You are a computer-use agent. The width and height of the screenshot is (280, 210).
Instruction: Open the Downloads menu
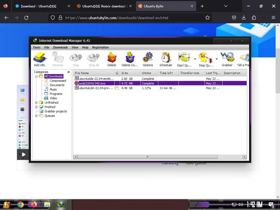60,47
